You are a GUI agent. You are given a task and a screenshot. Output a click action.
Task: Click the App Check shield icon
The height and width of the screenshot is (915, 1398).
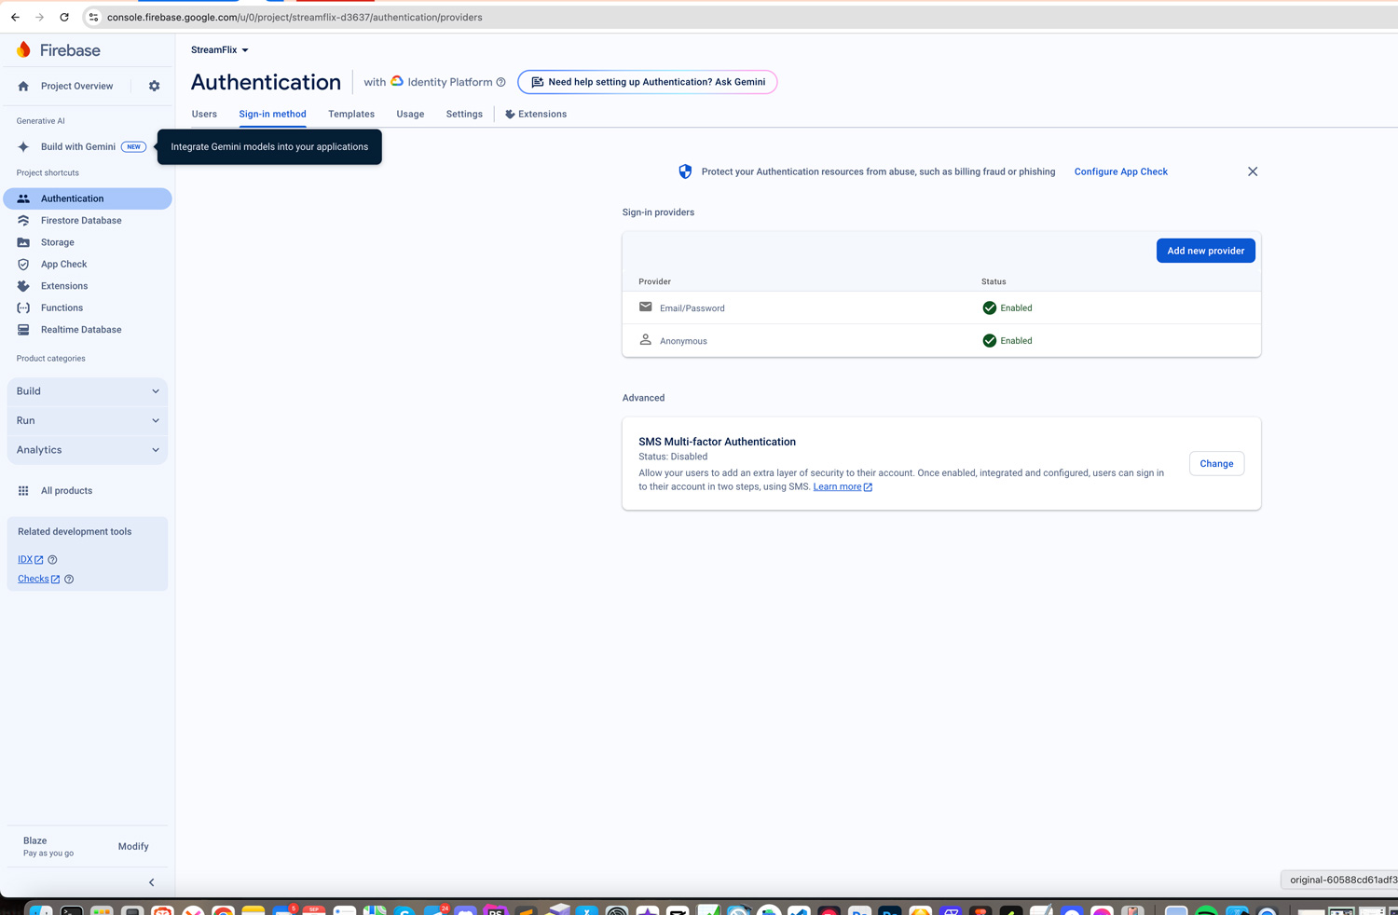click(x=23, y=265)
